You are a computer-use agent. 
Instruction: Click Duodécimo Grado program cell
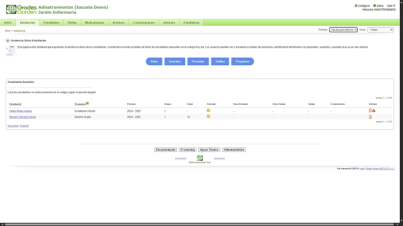point(85,111)
